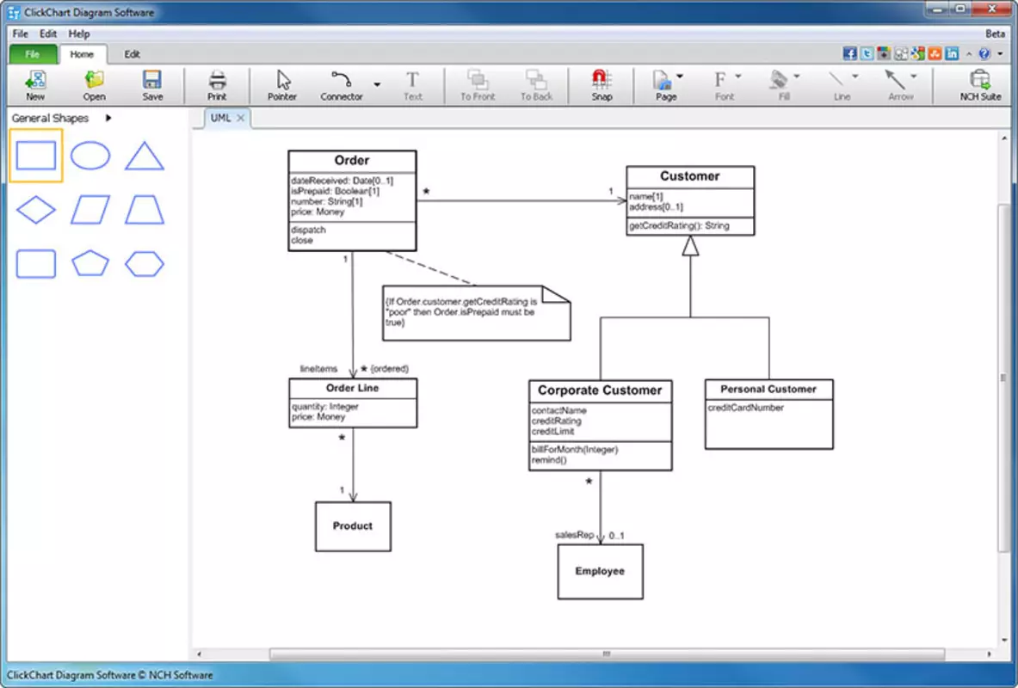Viewport: 1018px width, 688px height.
Task: Share via the Twitter icon
Action: click(867, 54)
